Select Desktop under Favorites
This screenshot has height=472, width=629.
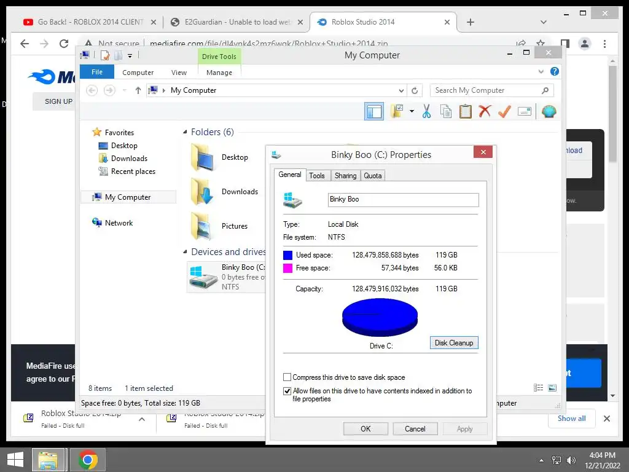[x=124, y=146]
